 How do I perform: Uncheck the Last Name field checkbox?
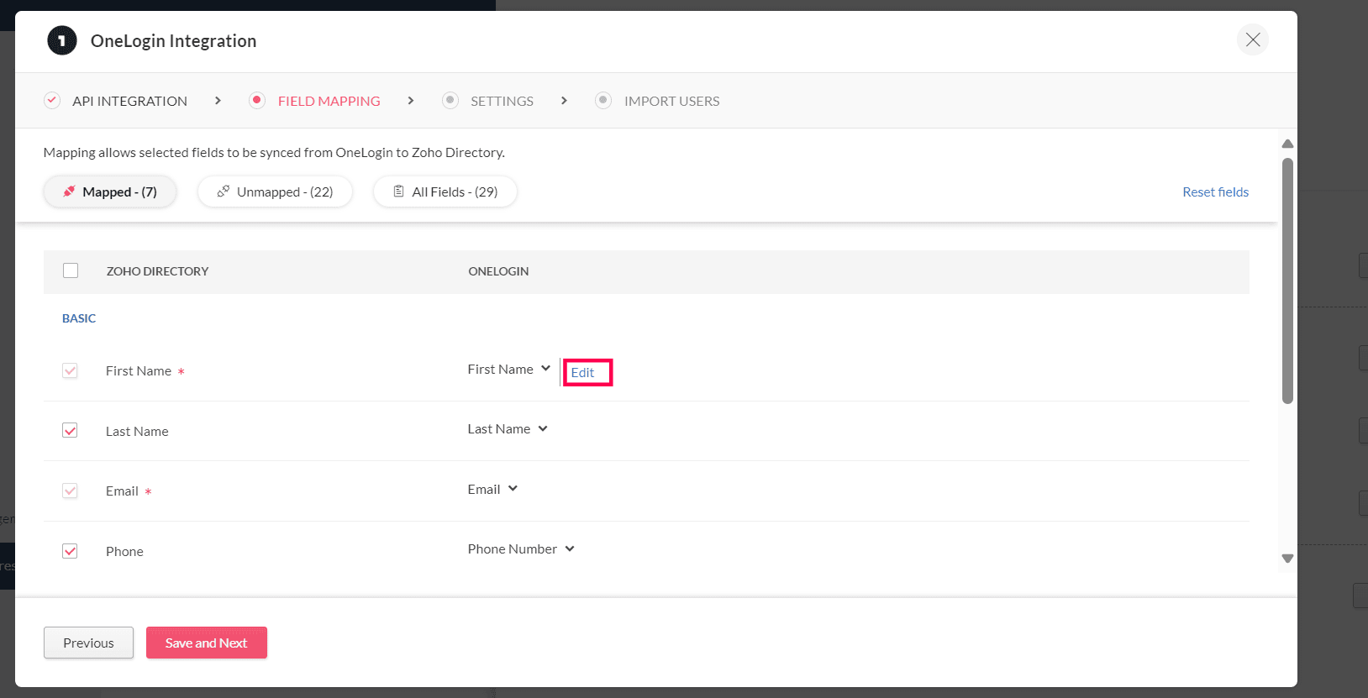70,431
